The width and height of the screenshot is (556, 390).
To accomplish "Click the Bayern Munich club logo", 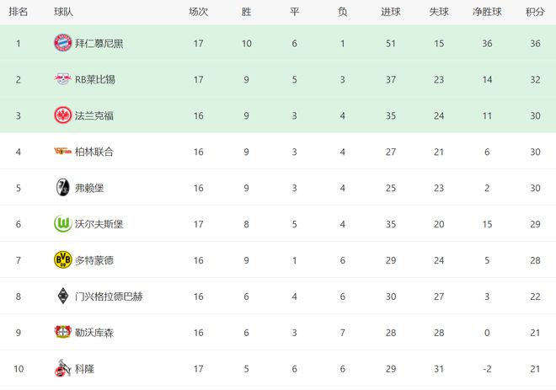I will point(63,43).
